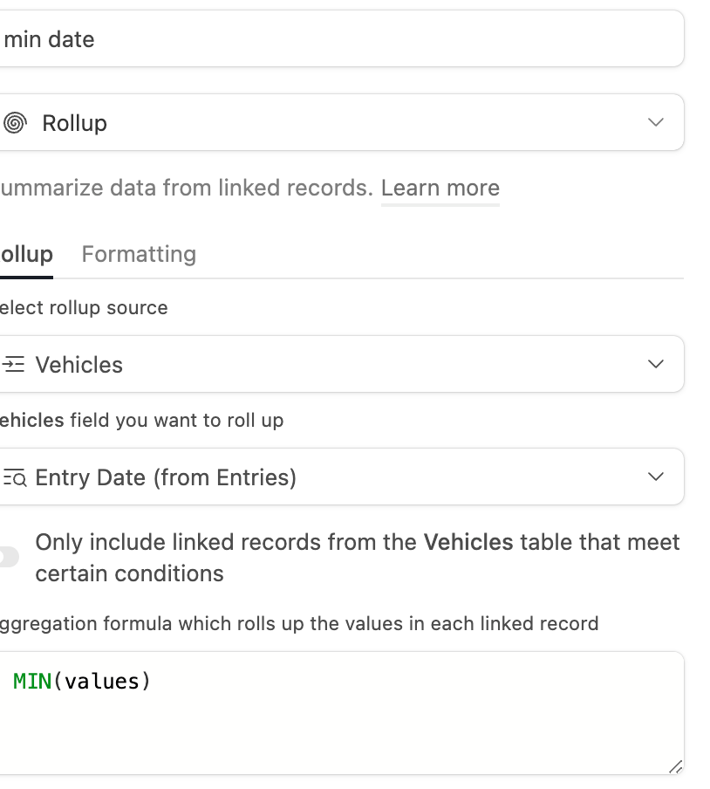Click the formula box corner resize handle
The image size is (710, 789).
[x=675, y=766]
